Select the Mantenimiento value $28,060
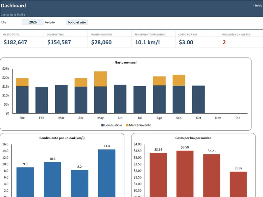263x197 pixels. pos(101,42)
